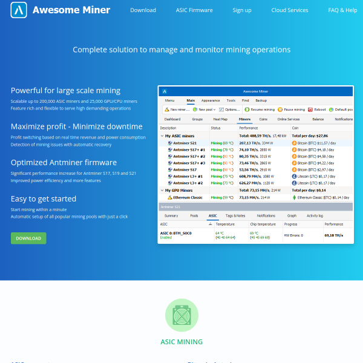Switch to the Coins tab

pyautogui.click(x=263, y=119)
